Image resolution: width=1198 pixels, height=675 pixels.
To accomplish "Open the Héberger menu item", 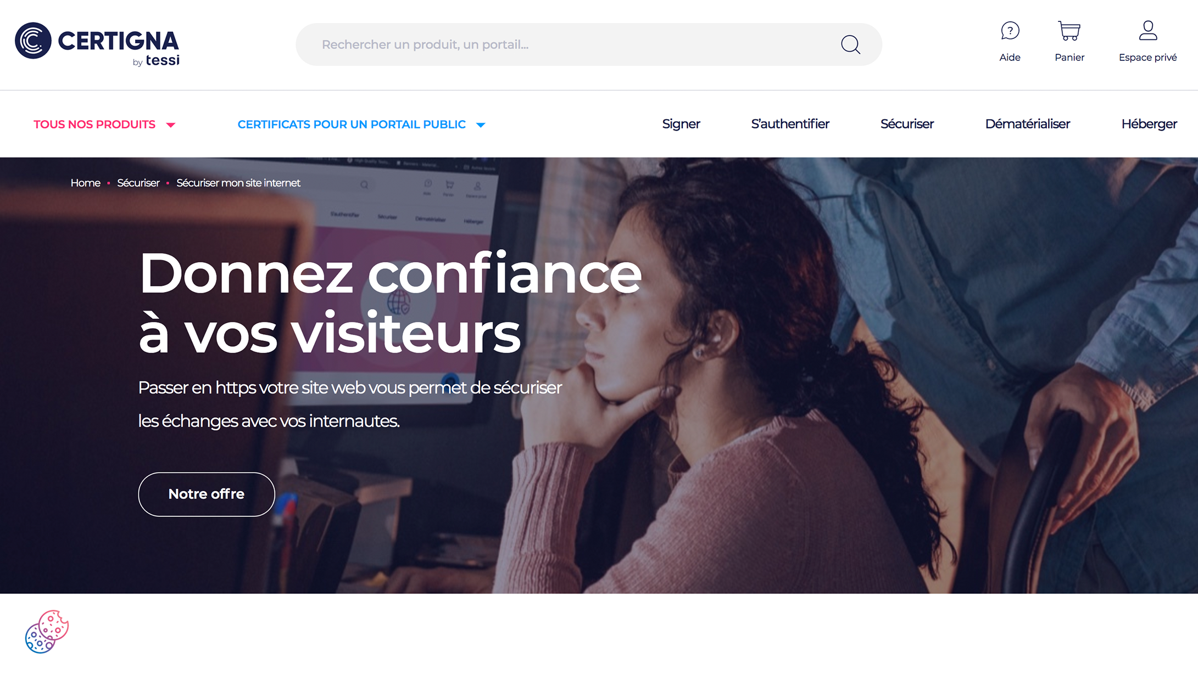I will [1149, 124].
